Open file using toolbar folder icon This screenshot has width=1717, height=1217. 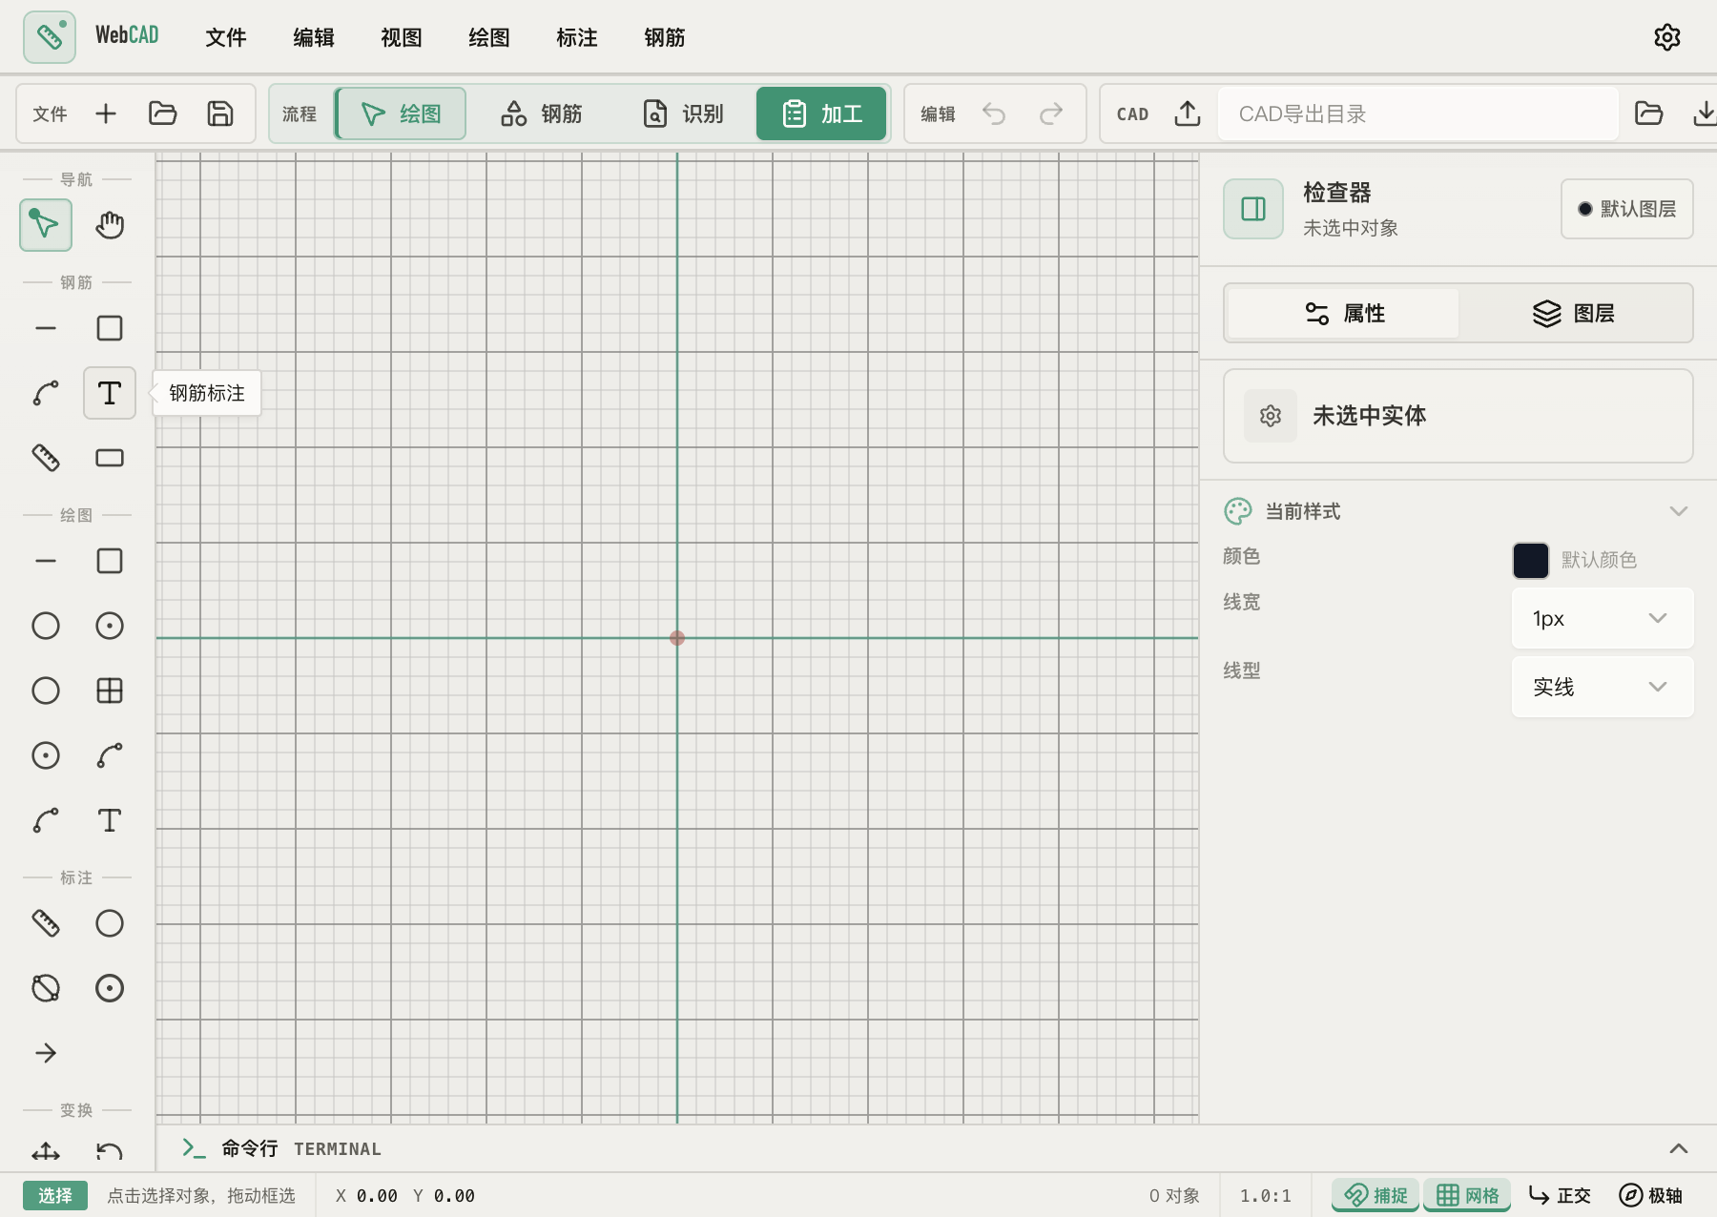[163, 113]
